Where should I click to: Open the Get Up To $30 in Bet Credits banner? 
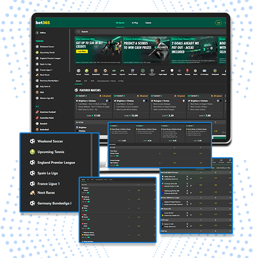[98, 50]
